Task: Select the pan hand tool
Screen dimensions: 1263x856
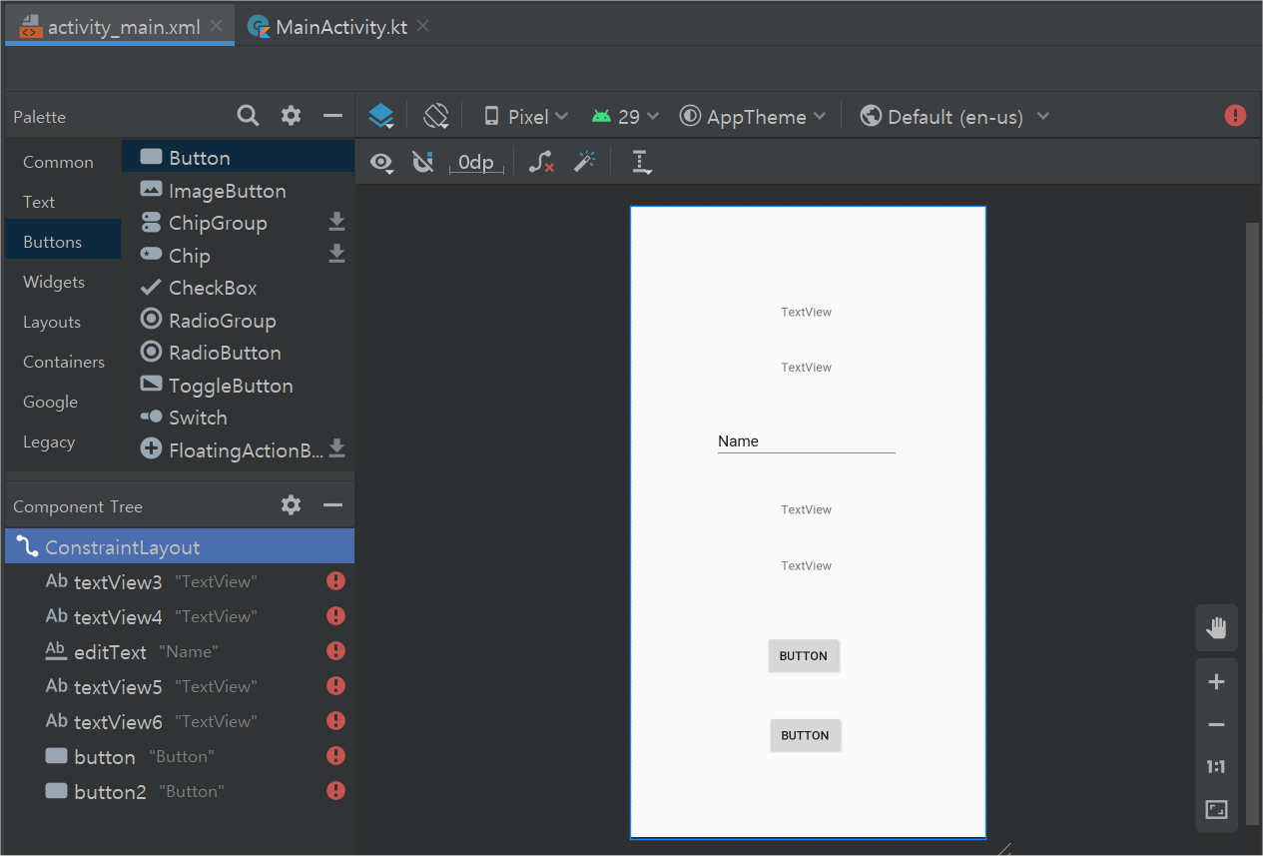Action: (x=1216, y=628)
